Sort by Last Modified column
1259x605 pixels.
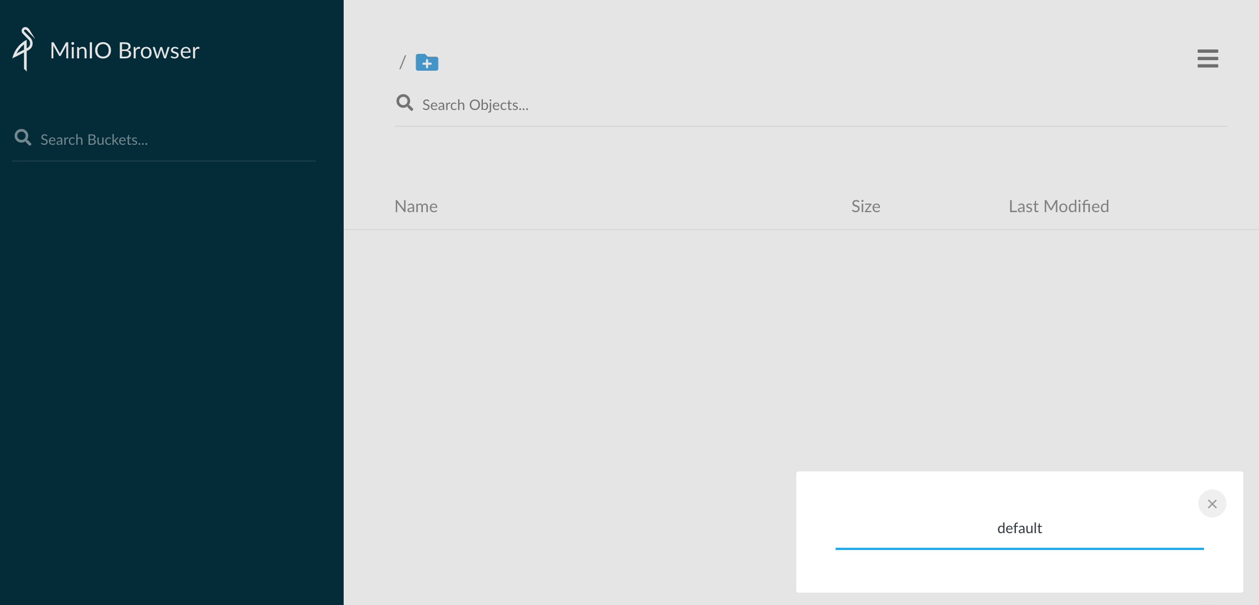[1059, 207]
